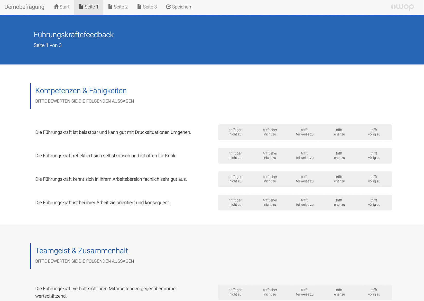424x301 pixels.
Task: Click the wop logo
Action: pos(402,7)
